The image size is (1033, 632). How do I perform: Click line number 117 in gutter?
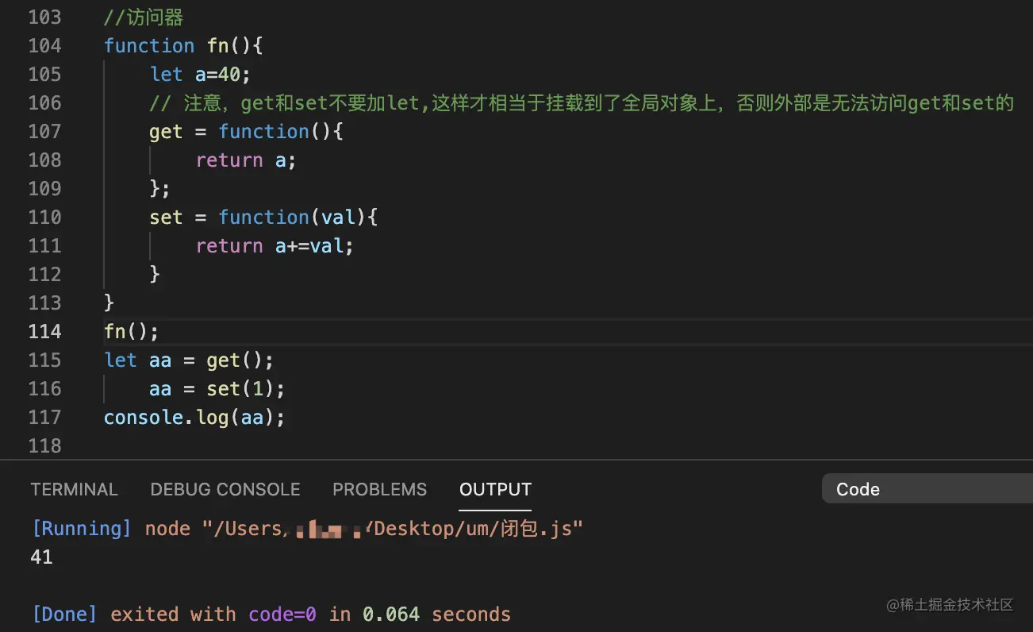[x=44, y=417]
